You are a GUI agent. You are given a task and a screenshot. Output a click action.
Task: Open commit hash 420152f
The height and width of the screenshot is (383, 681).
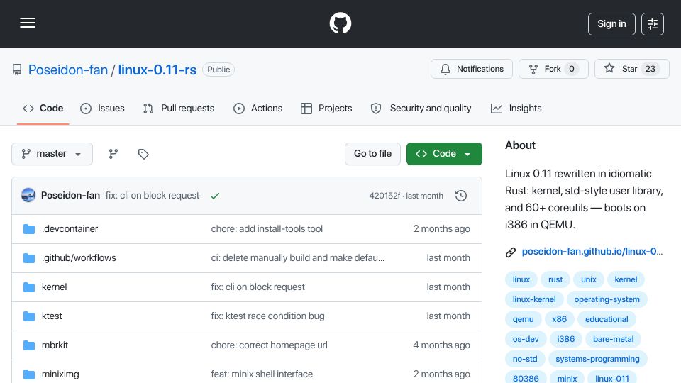coord(384,196)
